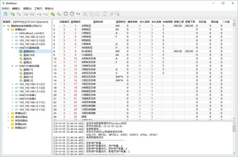Click the copy icon in the toolbar
Viewport: 238px width, 157px height.
91,14
